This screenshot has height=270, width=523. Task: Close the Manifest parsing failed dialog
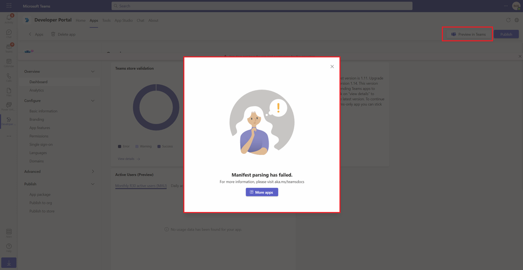pyautogui.click(x=332, y=66)
